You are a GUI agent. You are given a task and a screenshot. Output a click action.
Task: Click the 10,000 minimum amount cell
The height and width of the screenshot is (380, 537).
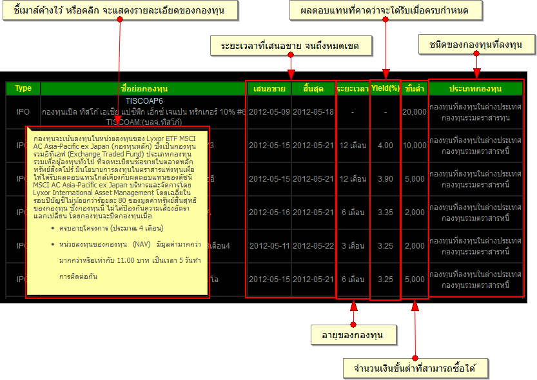tap(414, 146)
